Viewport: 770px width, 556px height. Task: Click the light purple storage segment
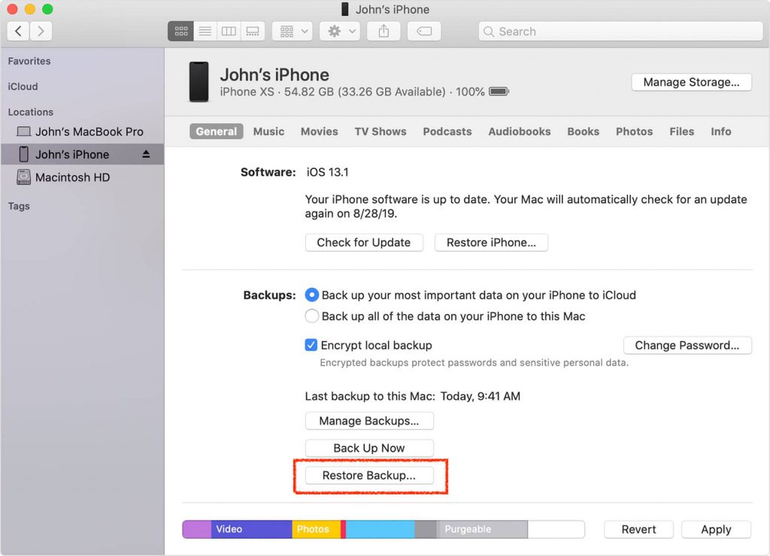click(198, 530)
